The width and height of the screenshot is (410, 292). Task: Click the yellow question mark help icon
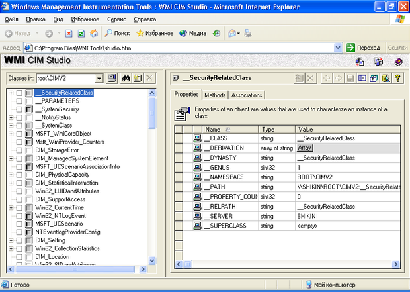(x=398, y=78)
